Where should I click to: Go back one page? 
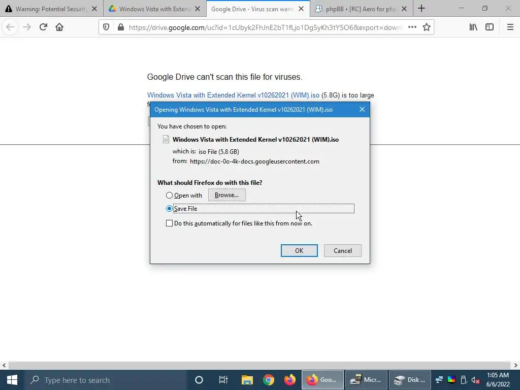pos(10,27)
